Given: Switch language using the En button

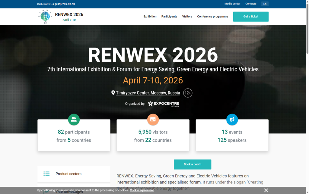Looking at the screenshot, I should point(265,4).
